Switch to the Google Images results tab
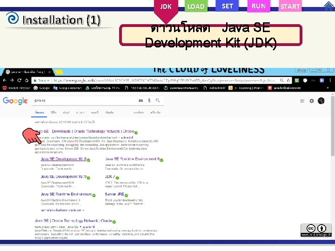Screen dimensions: 335x251 coord(66,112)
